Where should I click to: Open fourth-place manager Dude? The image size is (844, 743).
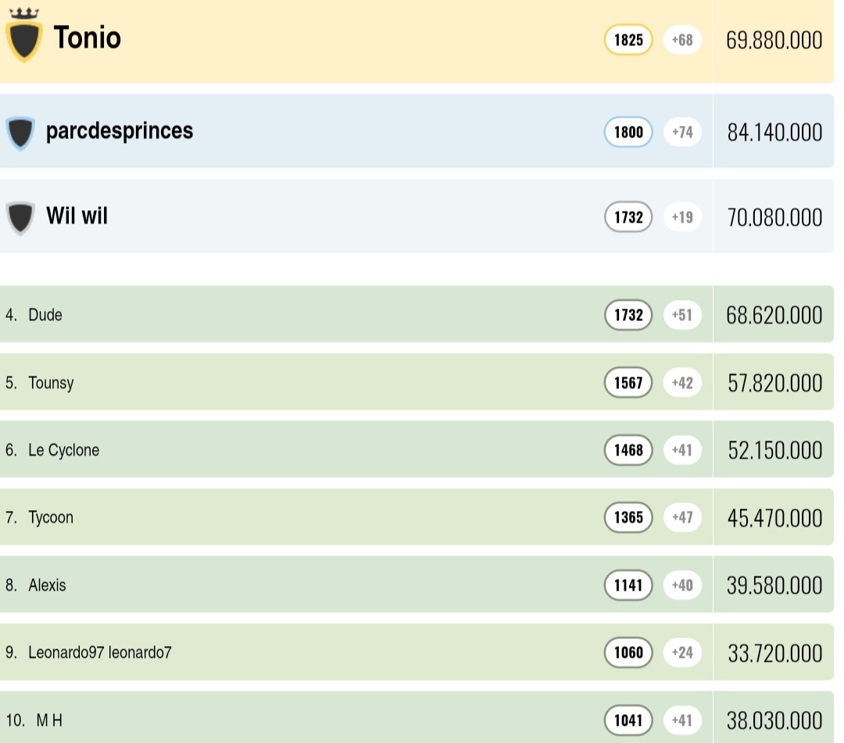[45, 315]
